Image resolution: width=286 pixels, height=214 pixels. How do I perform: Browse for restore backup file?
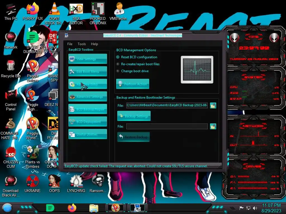click(x=213, y=126)
